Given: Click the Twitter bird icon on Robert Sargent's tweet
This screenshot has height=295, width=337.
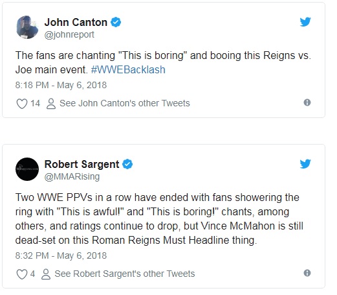Looking at the screenshot, I should [305, 164].
